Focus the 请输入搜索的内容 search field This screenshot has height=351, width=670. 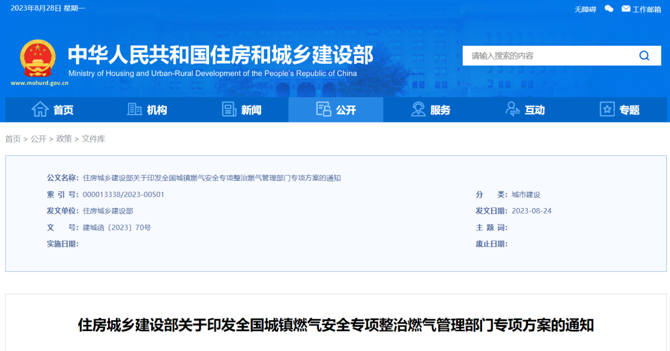546,56
